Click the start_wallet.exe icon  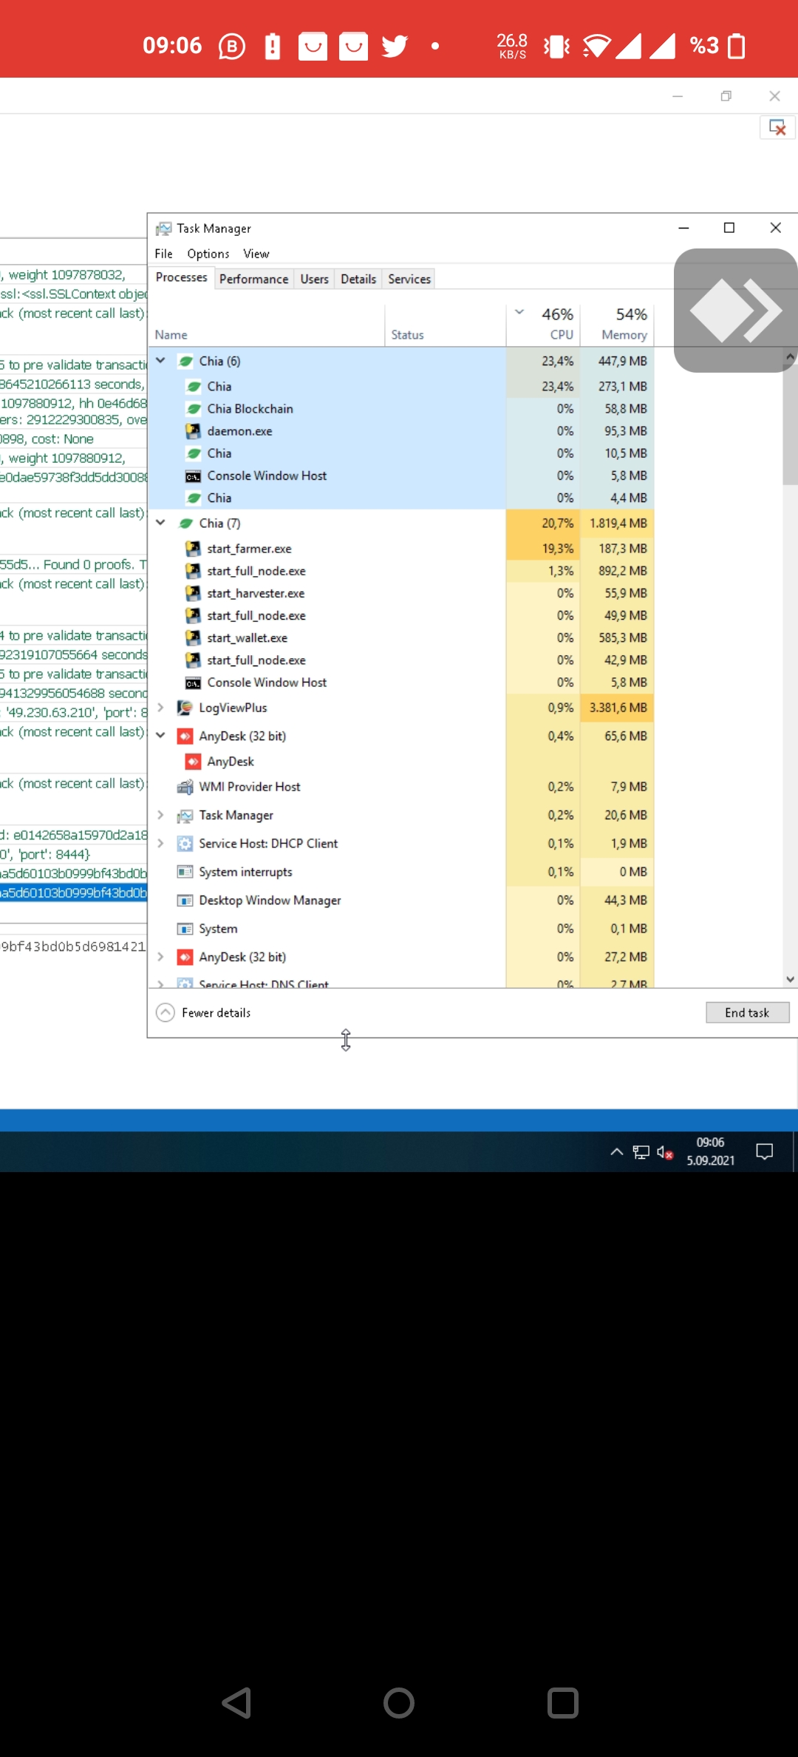coord(194,637)
